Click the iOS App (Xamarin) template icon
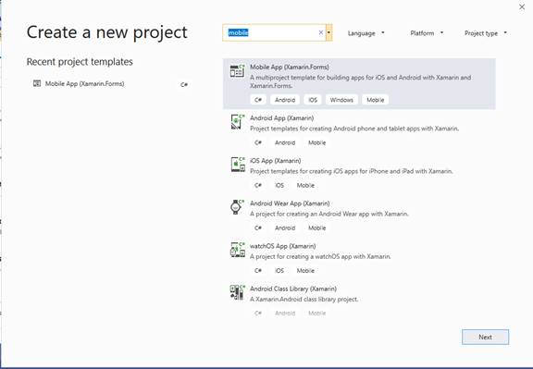This screenshot has height=369, width=533. point(238,165)
